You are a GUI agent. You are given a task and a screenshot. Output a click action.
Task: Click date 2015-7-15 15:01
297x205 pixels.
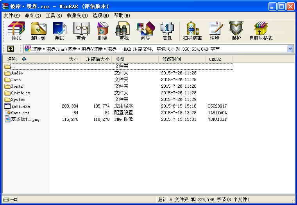tap(179, 119)
